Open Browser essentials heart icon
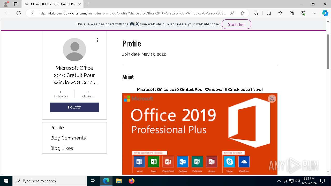Screen dimensions: 331x186 pos(303,13)
